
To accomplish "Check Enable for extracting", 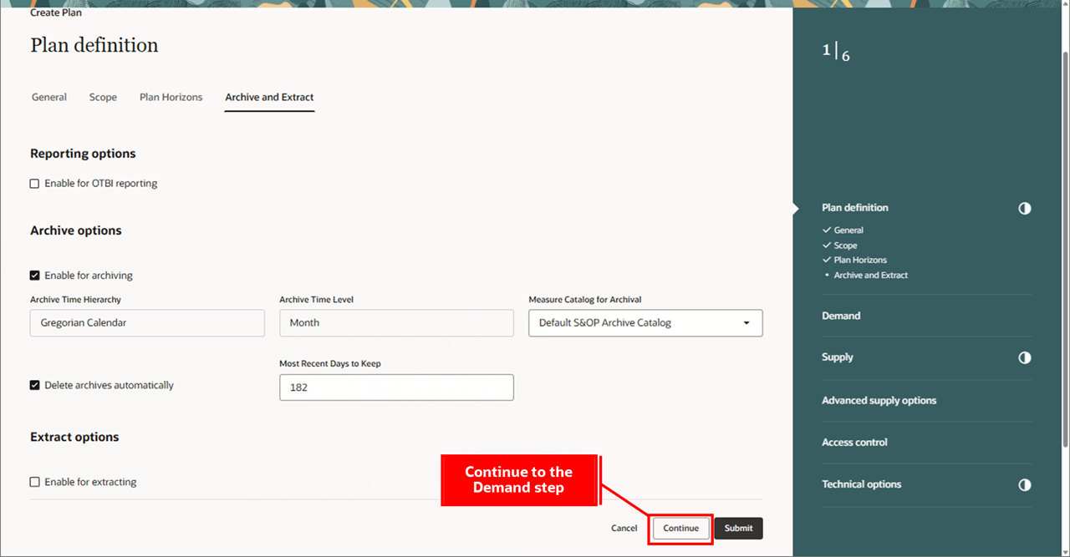I will click(x=35, y=482).
